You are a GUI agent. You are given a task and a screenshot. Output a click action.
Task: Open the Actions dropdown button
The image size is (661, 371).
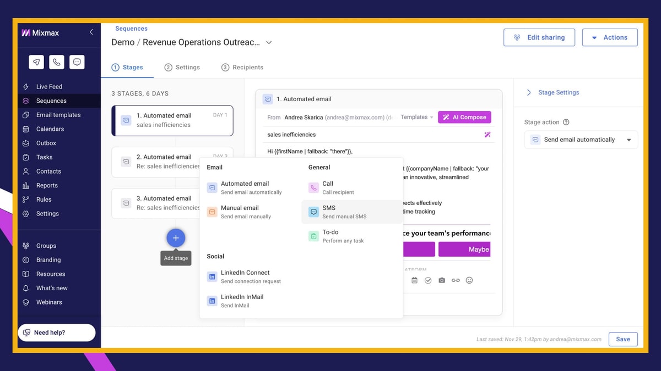point(610,37)
